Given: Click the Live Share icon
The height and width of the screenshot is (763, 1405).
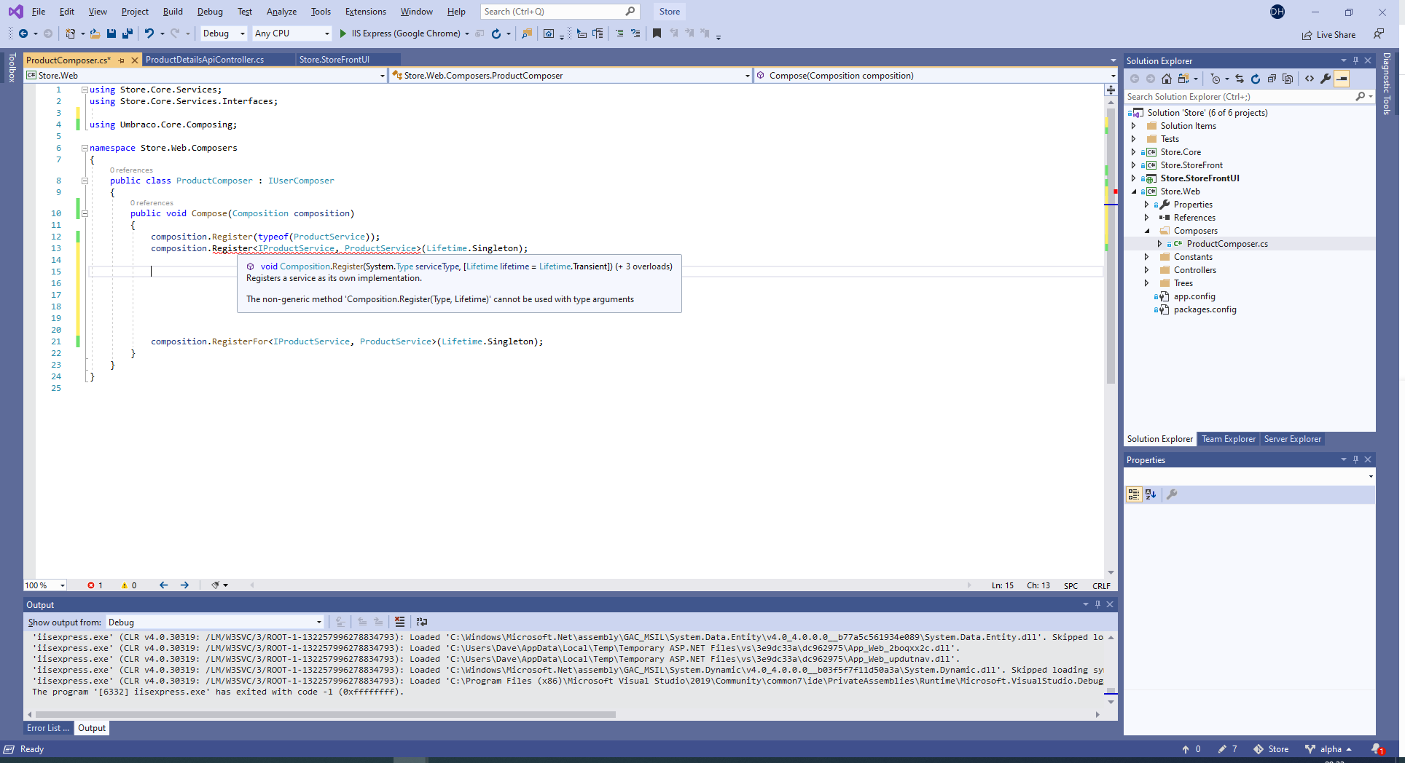Looking at the screenshot, I should click(x=1307, y=35).
